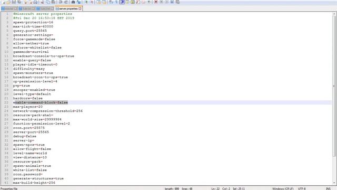The width and height of the screenshot is (337, 190).
Task: Toggle Word wrap in the toolbar
Action: 111,2
